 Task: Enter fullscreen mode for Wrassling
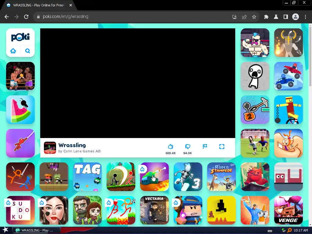pyautogui.click(x=222, y=147)
